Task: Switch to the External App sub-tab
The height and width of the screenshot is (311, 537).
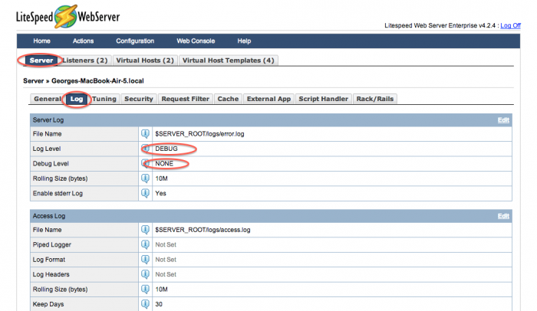Action: [268, 99]
